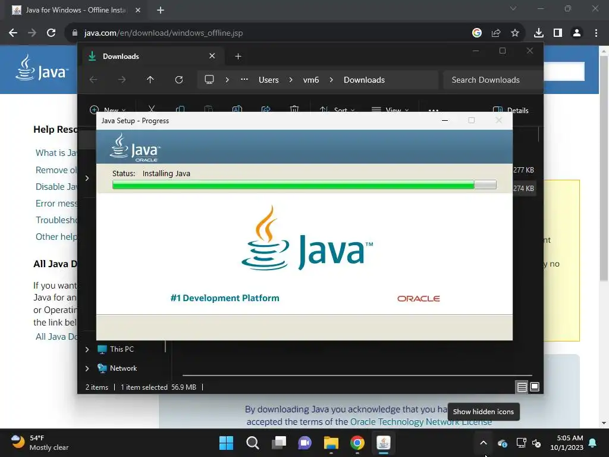Bookmark this page with the star icon
The width and height of the screenshot is (609, 457).
(x=515, y=33)
